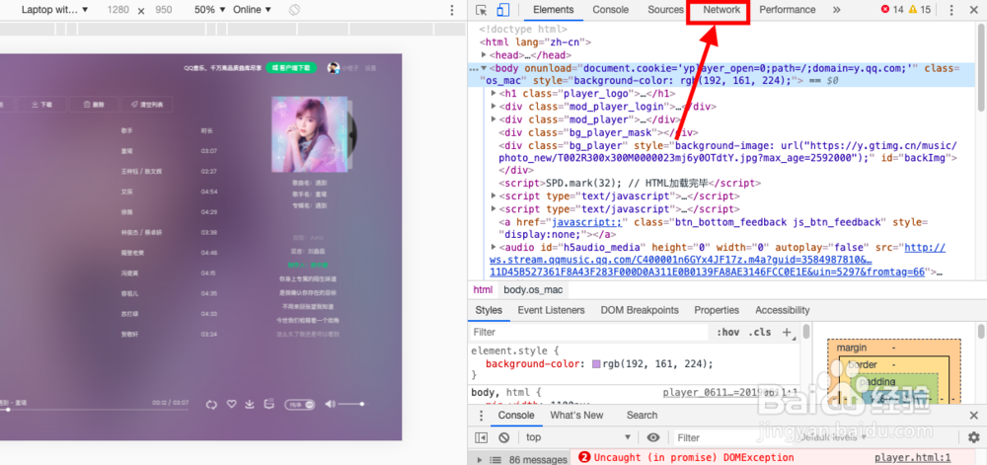Image resolution: width=987 pixels, height=465 pixels.
Task: Switch to the Console tab in the top tab bar
Action: (611, 10)
